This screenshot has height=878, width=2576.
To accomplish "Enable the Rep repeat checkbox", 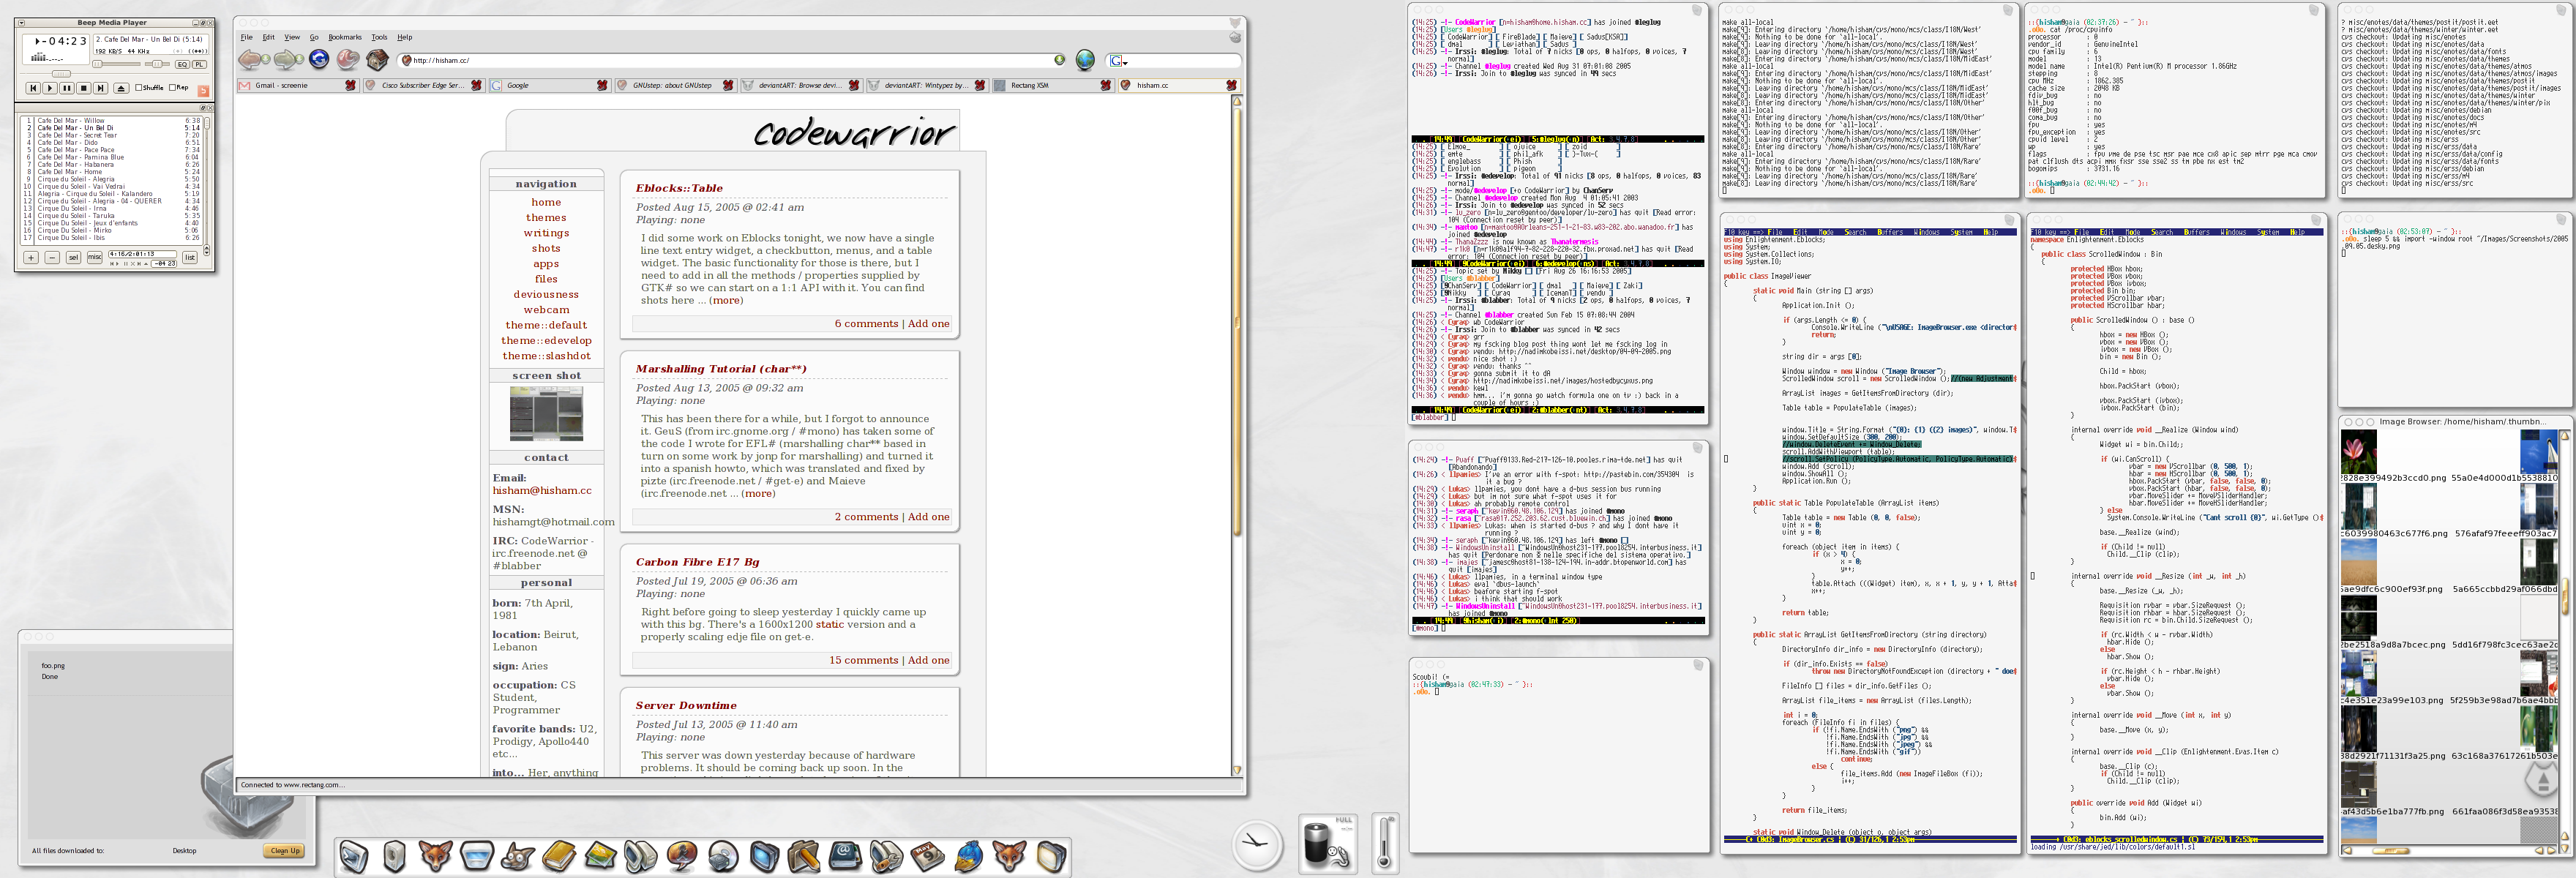I will (173, 88).
